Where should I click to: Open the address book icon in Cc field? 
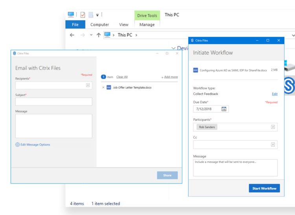[x=273, y=144]
